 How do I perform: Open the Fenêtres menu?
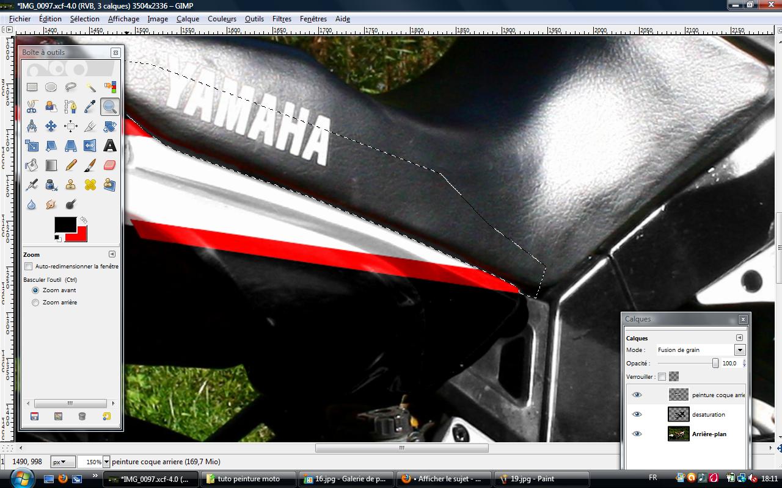click(x=313, y=19)
